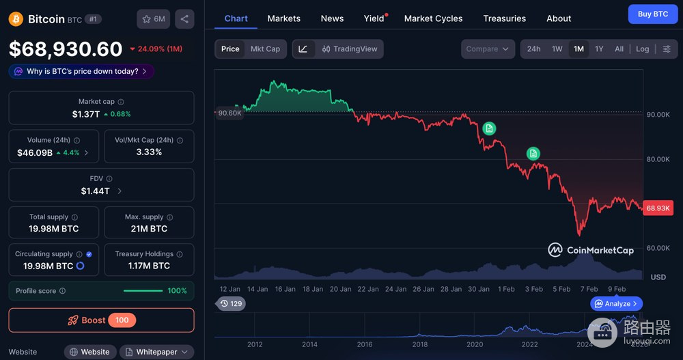Expand Volume (24h) details chevron
This screenshot has width=683, height=360.
click(86, 152)
